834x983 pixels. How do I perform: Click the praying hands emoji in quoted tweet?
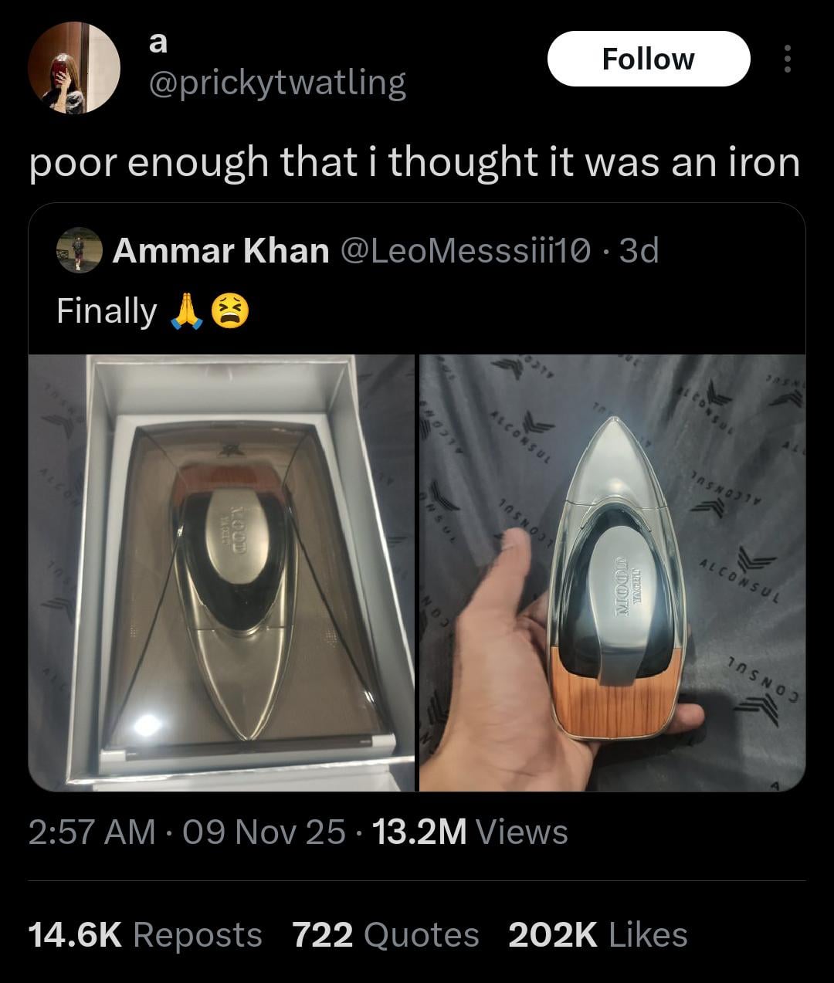(185, 312)
